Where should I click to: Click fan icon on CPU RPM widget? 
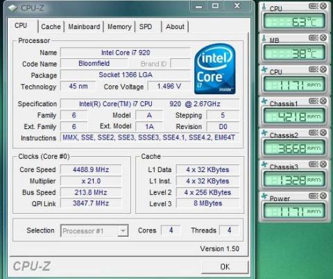pyautogui.click(x=264, y=69)
